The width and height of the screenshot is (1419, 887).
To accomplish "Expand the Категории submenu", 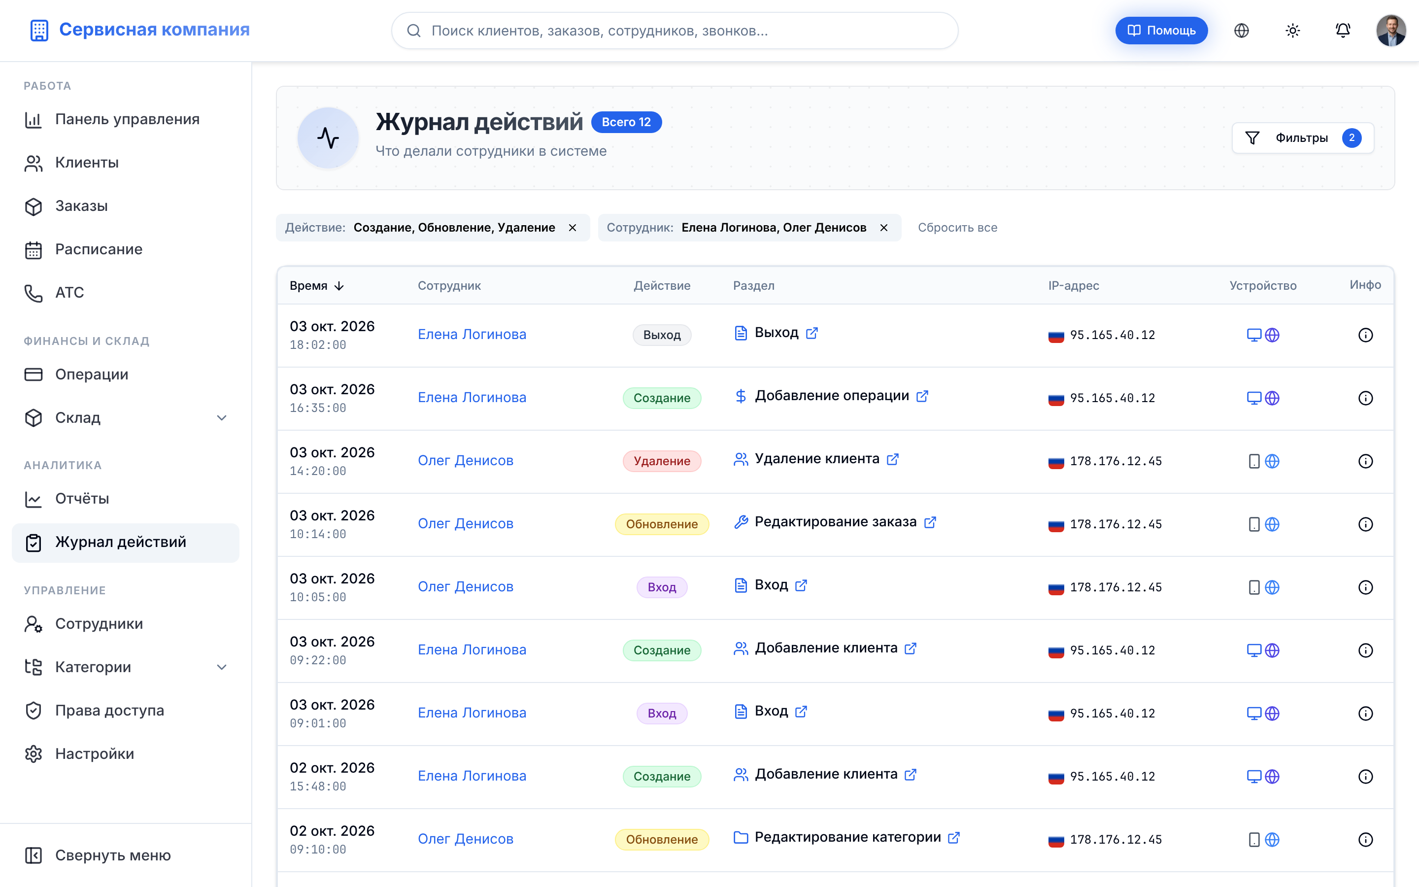I will tap(222, 667).
